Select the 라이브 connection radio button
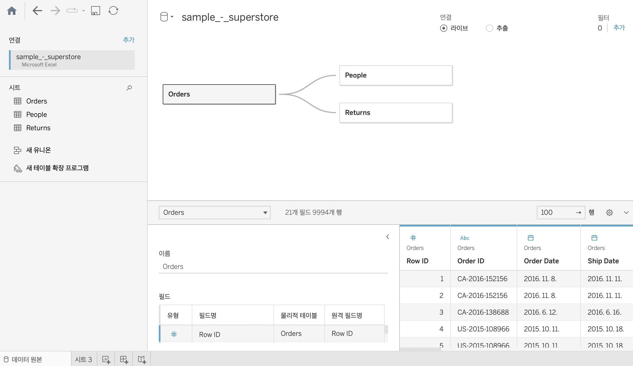 point(443,28)
